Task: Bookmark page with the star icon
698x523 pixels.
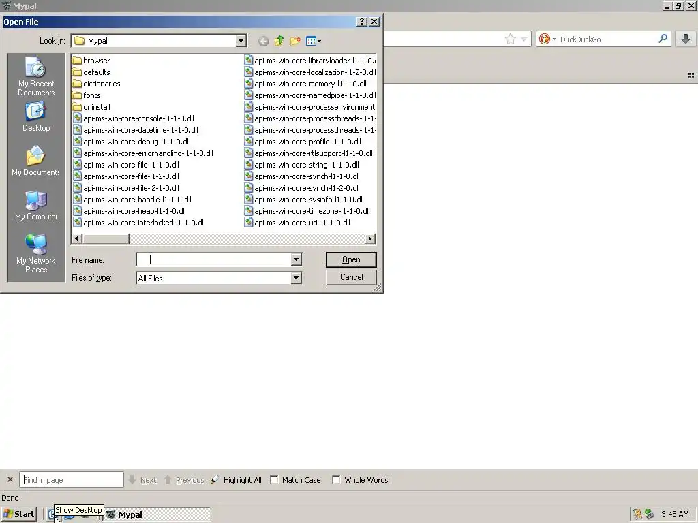Action: point(510,39)
